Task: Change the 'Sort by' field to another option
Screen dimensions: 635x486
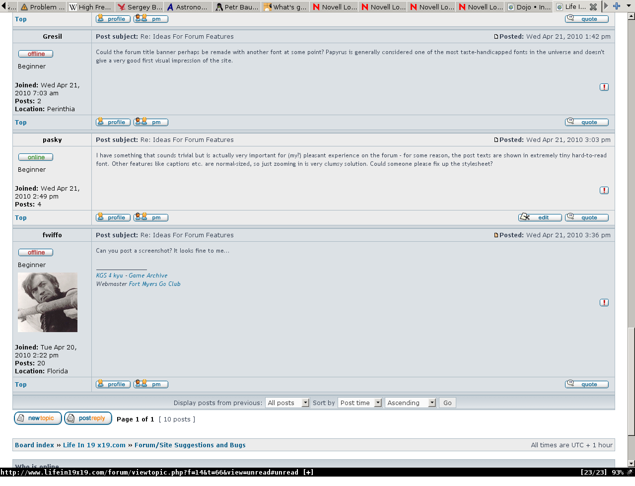Action: pos(360,403)
